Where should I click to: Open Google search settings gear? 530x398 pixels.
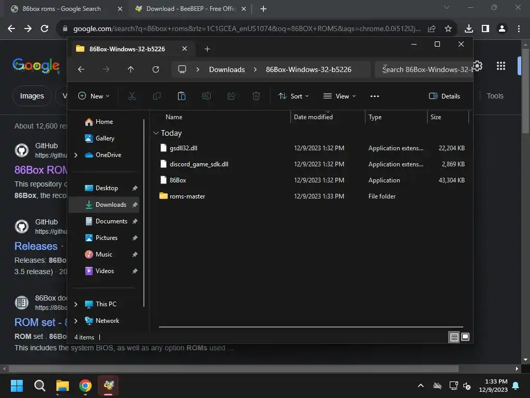pyautogui.click(x=477, y=66)
